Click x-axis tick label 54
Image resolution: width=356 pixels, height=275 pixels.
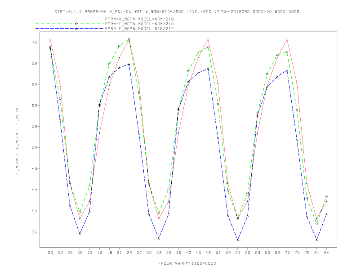228,253
